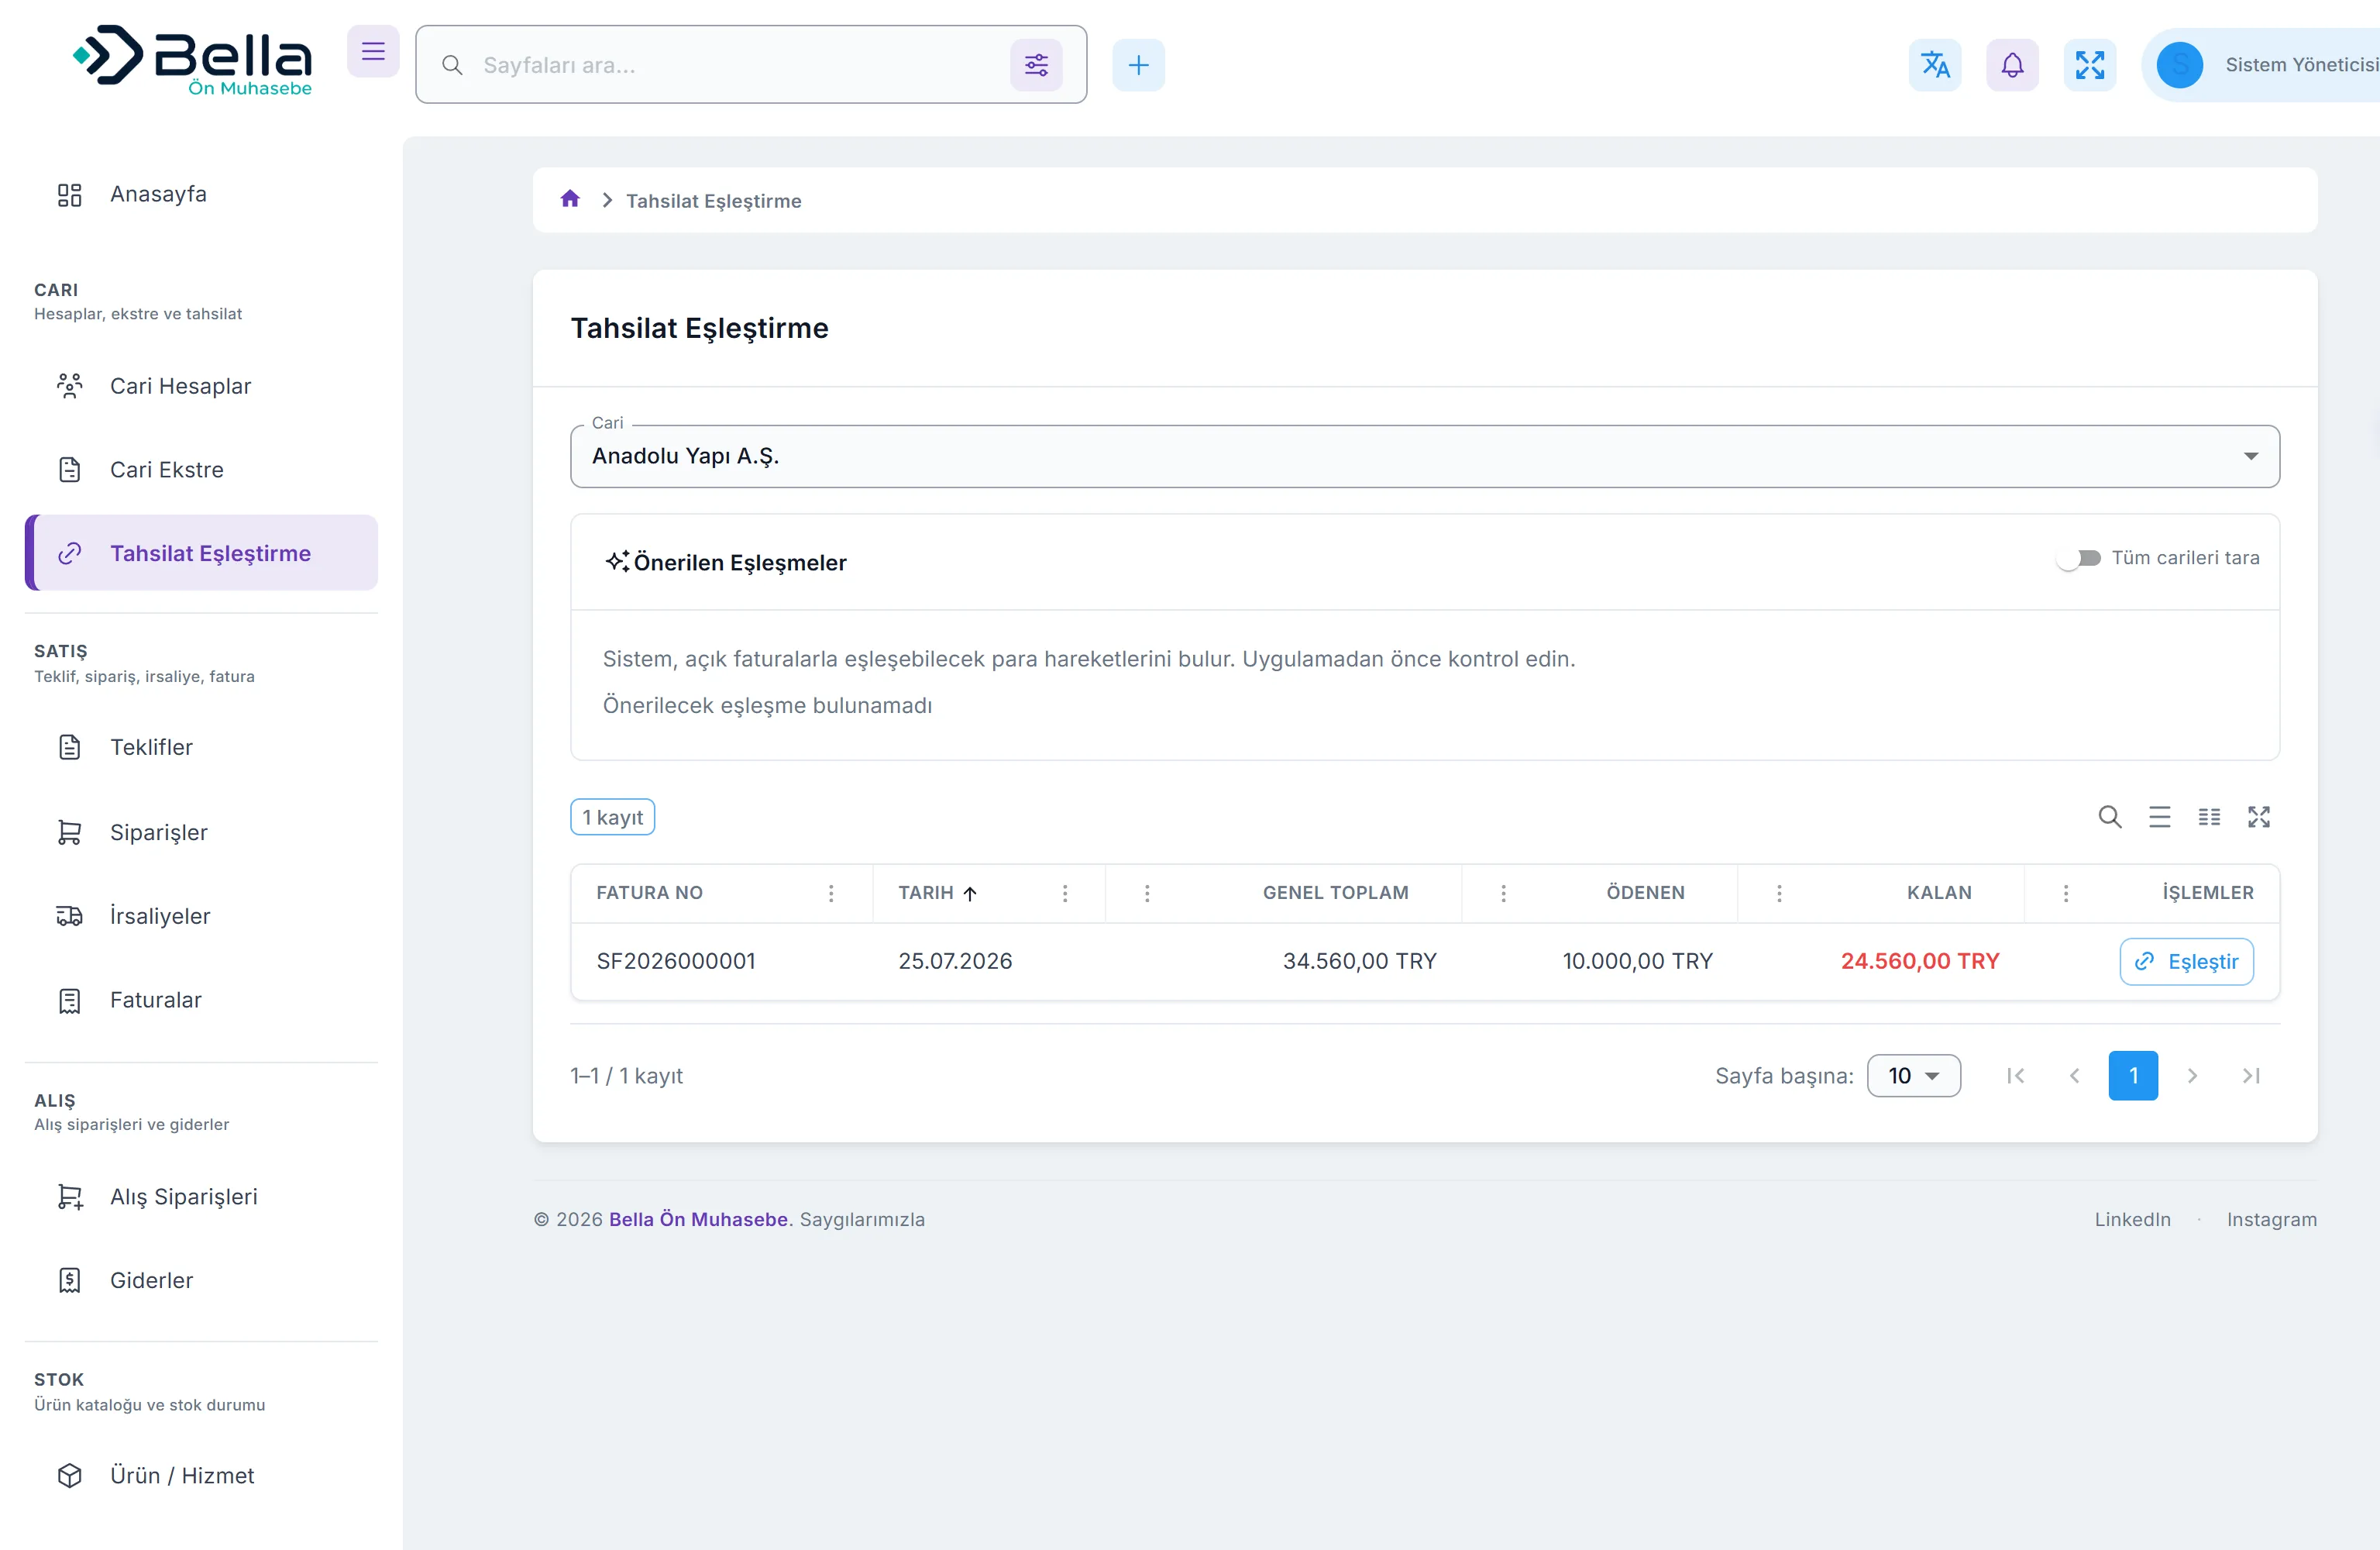Image resolution: width=2380 pixels, height=1550 pixels.
Task: Open the Cari dropdown Anadolu Yapı A.Ş.
Action: tap(1424, 456)
